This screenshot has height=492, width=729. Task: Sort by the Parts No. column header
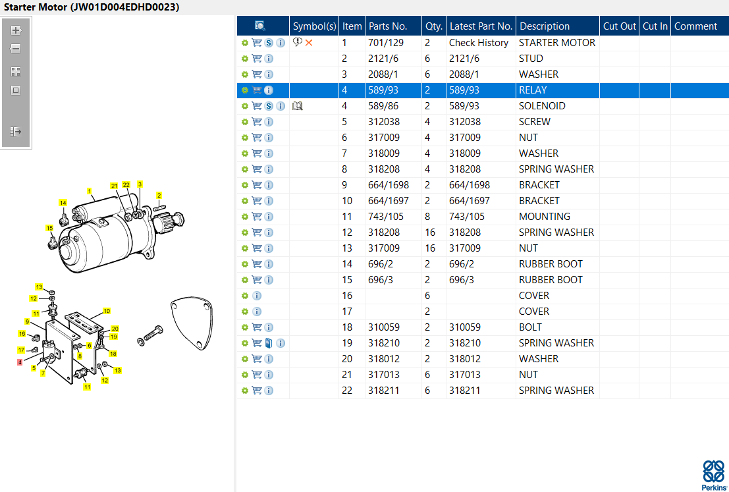pos(388,26)
